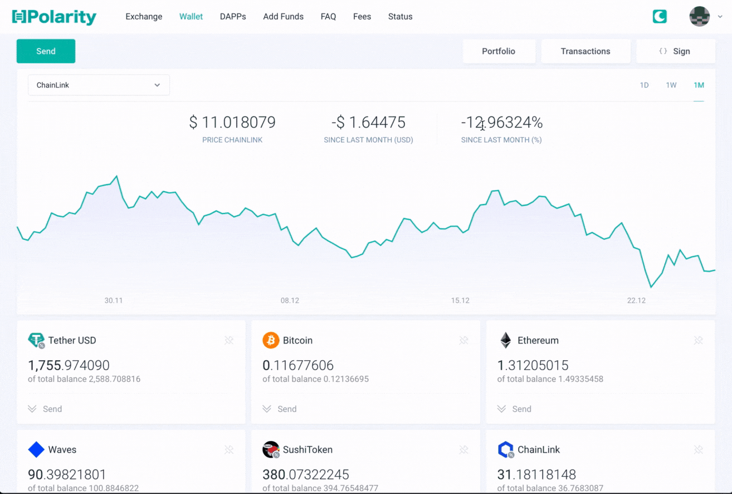Image resolution: width=732 pixels, height=494 pixels.
Task: Expand Tether USD card double chevron
Action: (32, 409)
